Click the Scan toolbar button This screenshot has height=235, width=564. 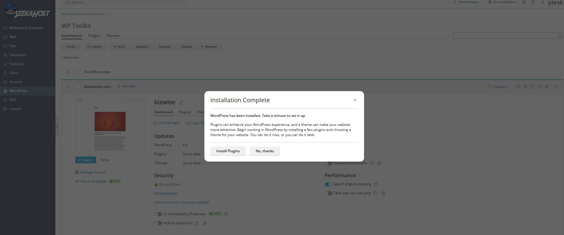[x=119, y=47]
